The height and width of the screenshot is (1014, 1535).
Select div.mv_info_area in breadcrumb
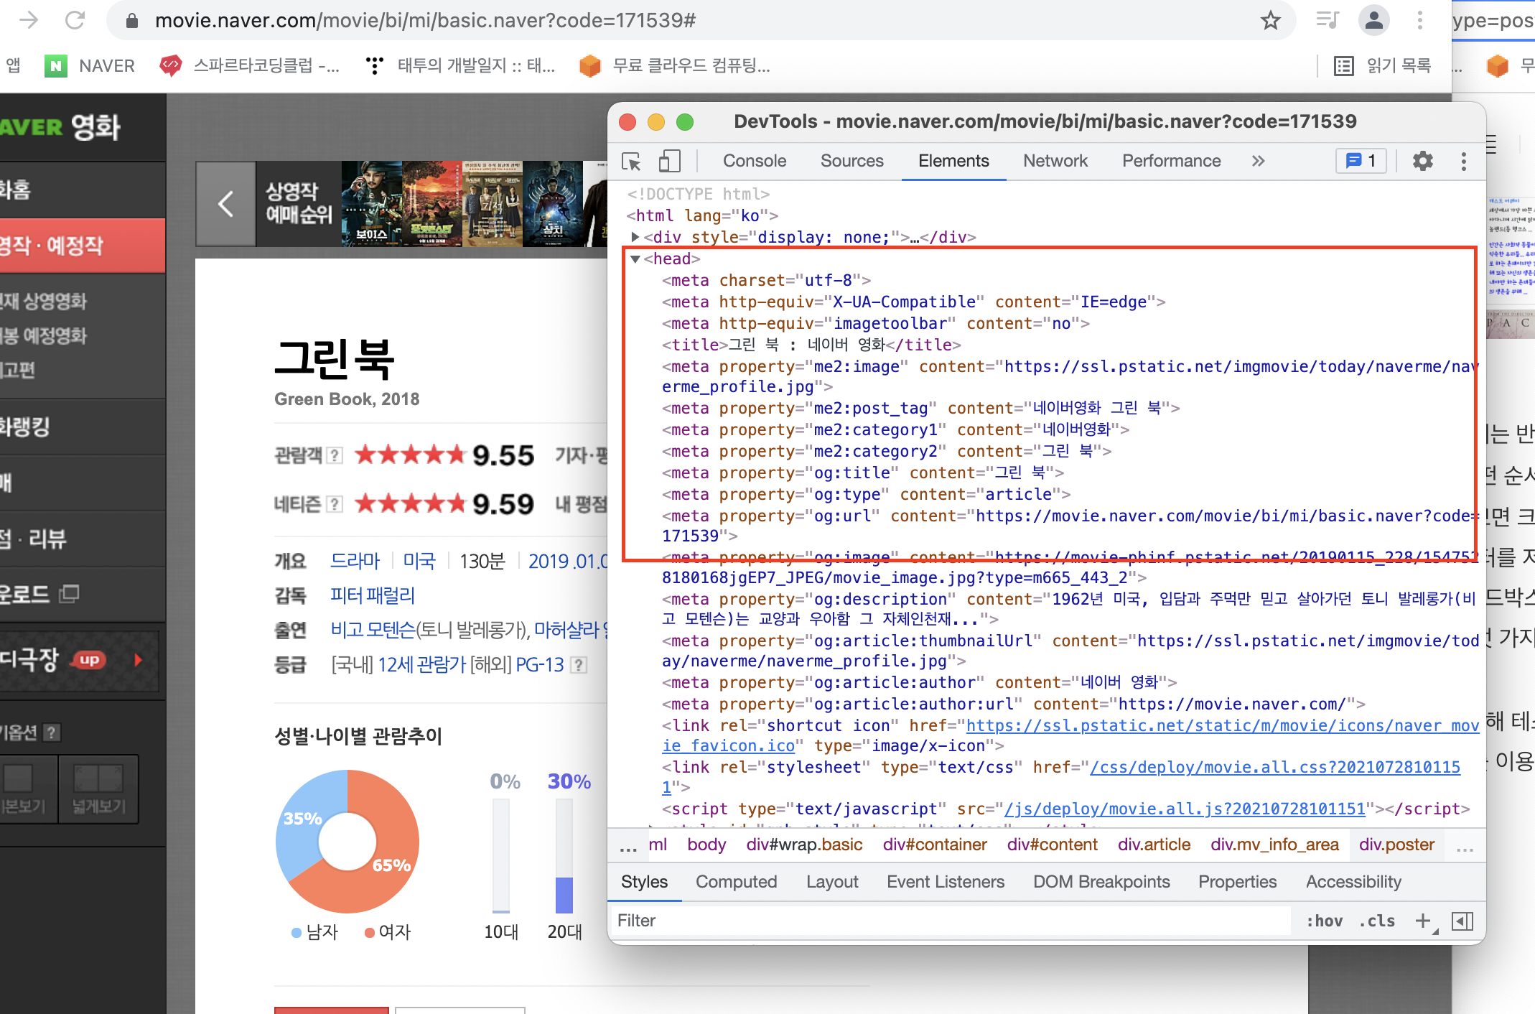[1274, 845]
